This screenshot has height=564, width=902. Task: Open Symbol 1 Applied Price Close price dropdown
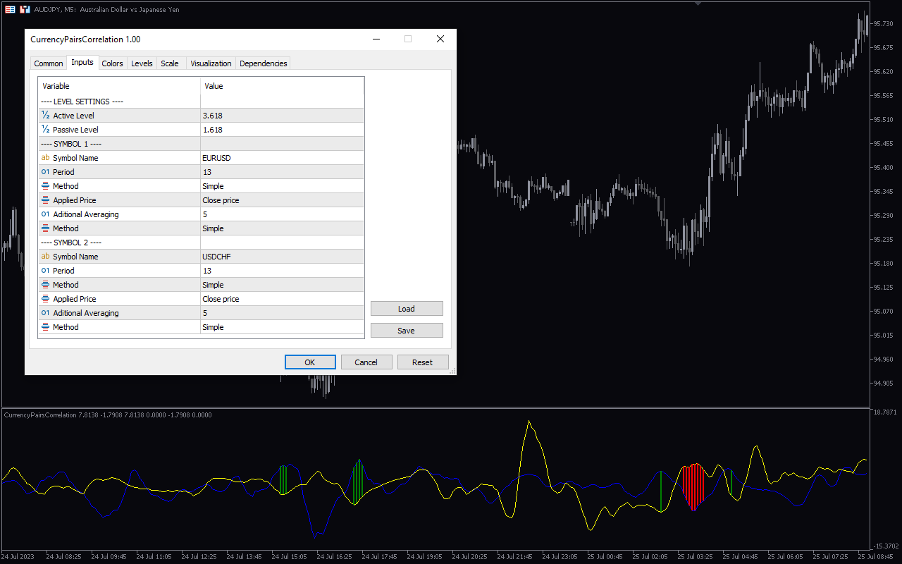[x=282, y=200]
